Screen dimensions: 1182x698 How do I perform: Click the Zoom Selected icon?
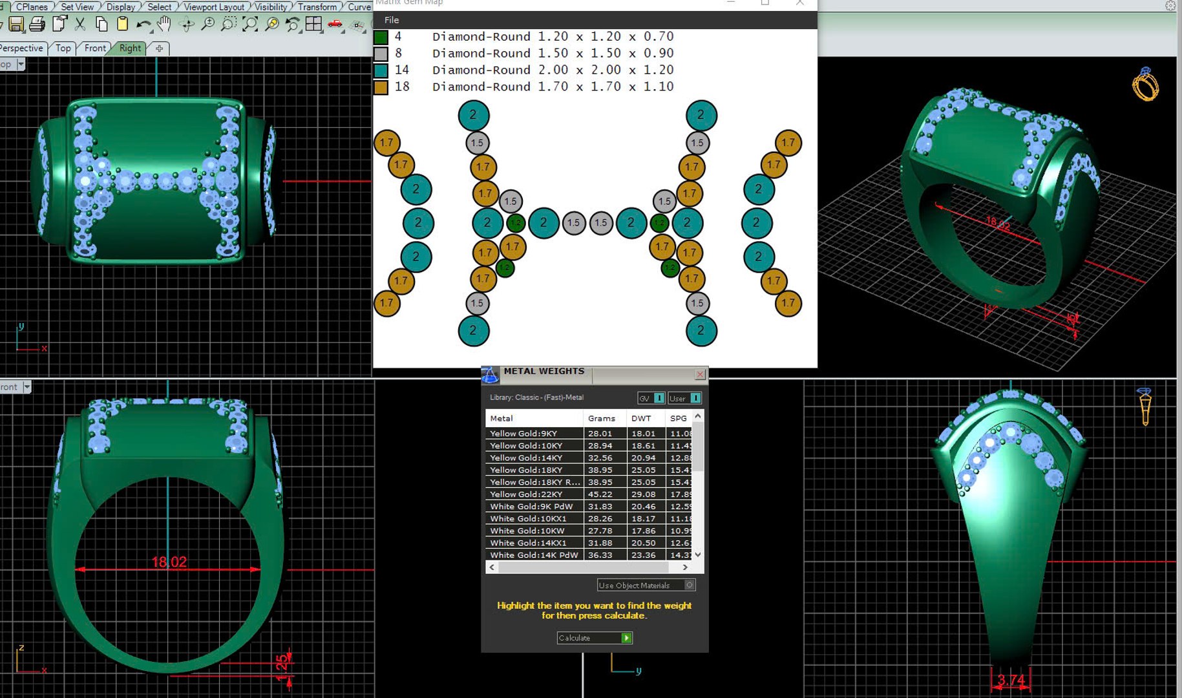pos(272,25)
